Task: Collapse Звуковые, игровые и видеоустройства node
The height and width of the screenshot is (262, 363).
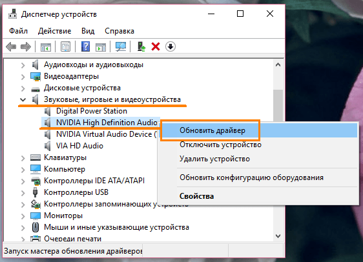Action: (23, 100)
